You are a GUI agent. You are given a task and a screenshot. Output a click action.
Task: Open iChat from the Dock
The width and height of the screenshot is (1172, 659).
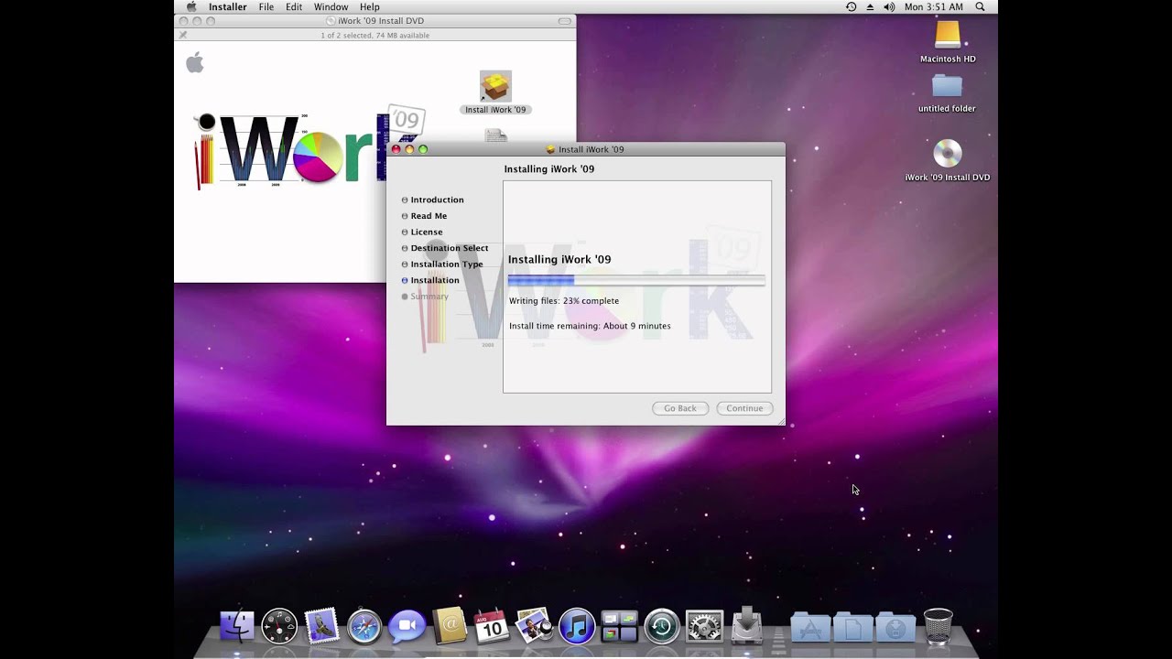point(407,627)
